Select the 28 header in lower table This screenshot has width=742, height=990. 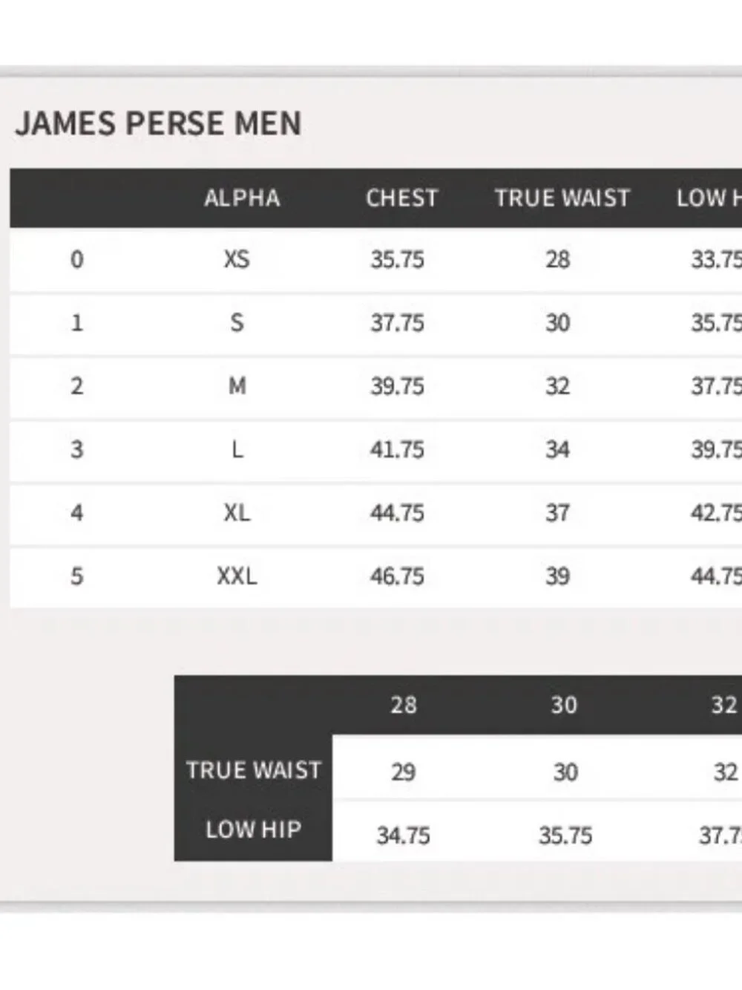click(x=403, y=705)
